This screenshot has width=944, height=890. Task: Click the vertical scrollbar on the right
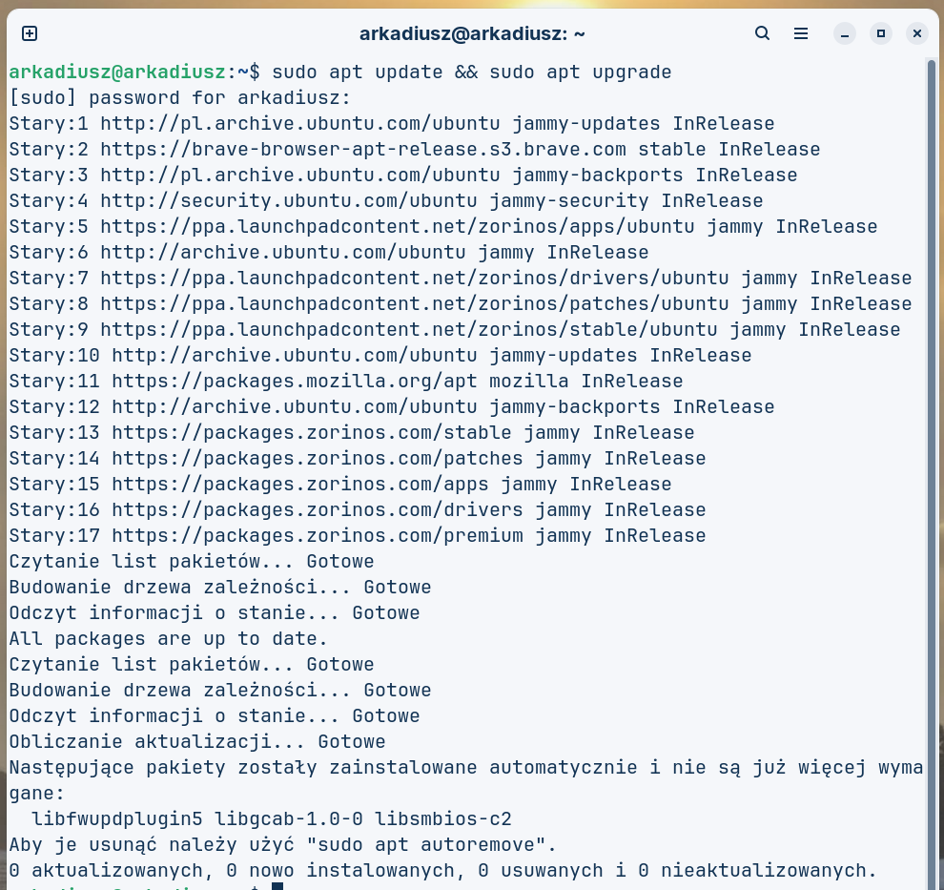click(x=932, y=382)
